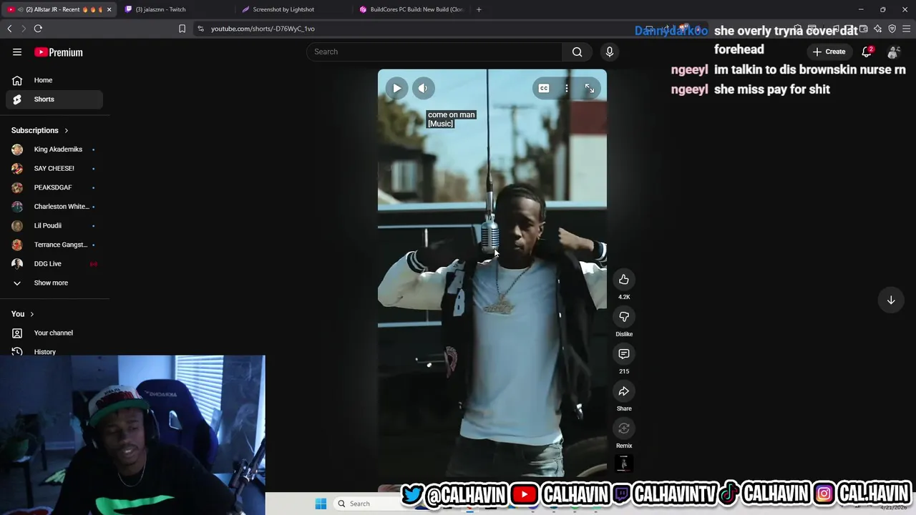View site info icon in address bar
Image resolution: width=916 pixels, height=515 pixels.
[x=200, y=29]
